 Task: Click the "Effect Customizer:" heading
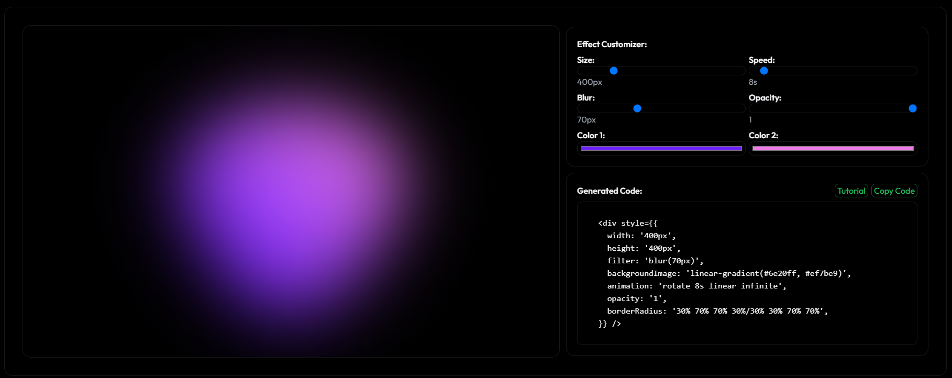click(612, 45)
